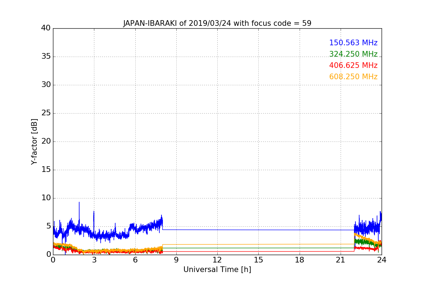Image resolution: width=424 pixels, height=283 pixels.
Task: Click the x-axis tick label 21
Action: 341,260
